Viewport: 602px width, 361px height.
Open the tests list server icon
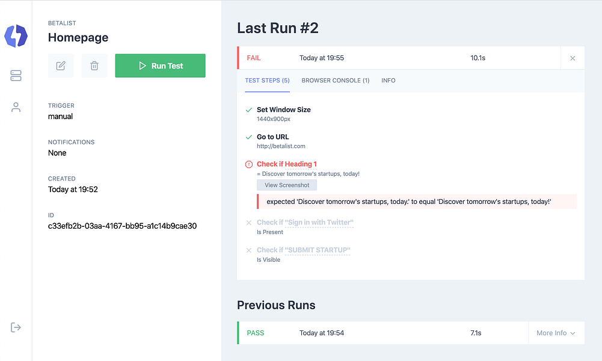tap(16, 76)
